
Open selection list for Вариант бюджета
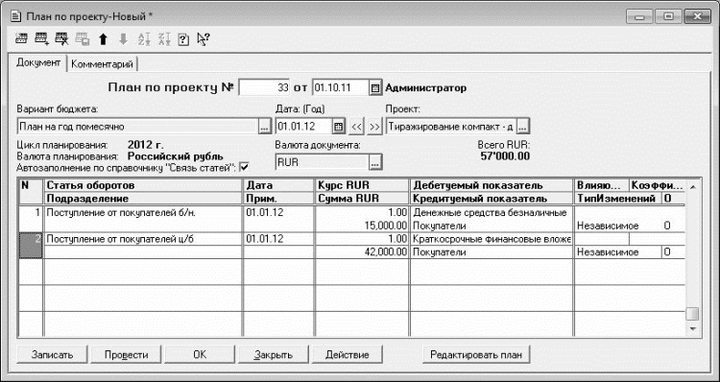[264, 127]
